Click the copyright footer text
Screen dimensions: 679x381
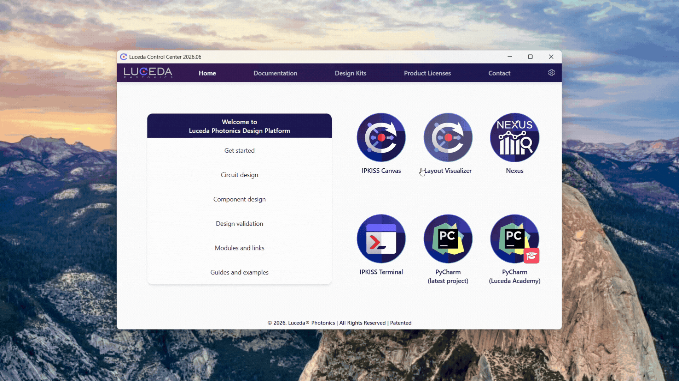tap(339, 323)
